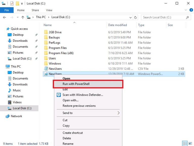Refresh the Local Disk (C:) folder view
The image size is (194, 146).
pos(136,17)
